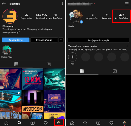Image resolution: width=131 pixels, height=126 pixels.
Task: Open own profile avatar in left bottom bar
Action: (x=59, y=123)
